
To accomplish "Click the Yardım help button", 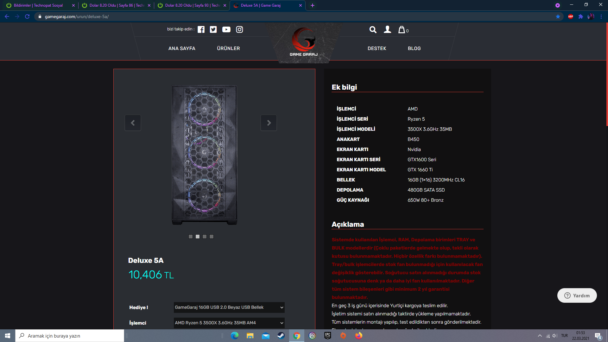I will [577, 295].
